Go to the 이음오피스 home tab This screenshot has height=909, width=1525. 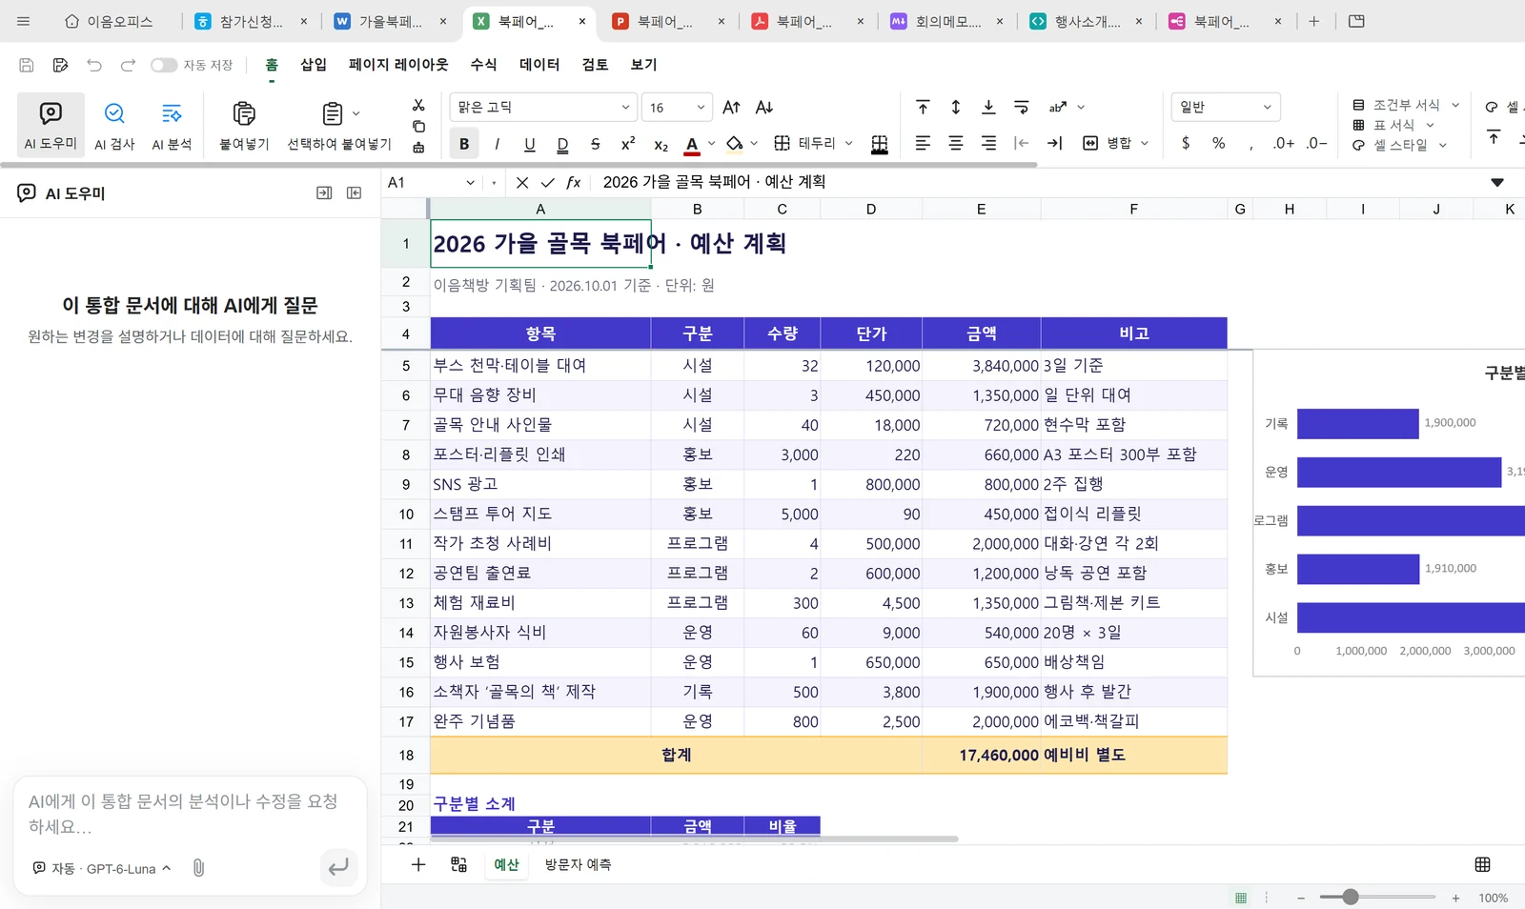click(109, 21)
